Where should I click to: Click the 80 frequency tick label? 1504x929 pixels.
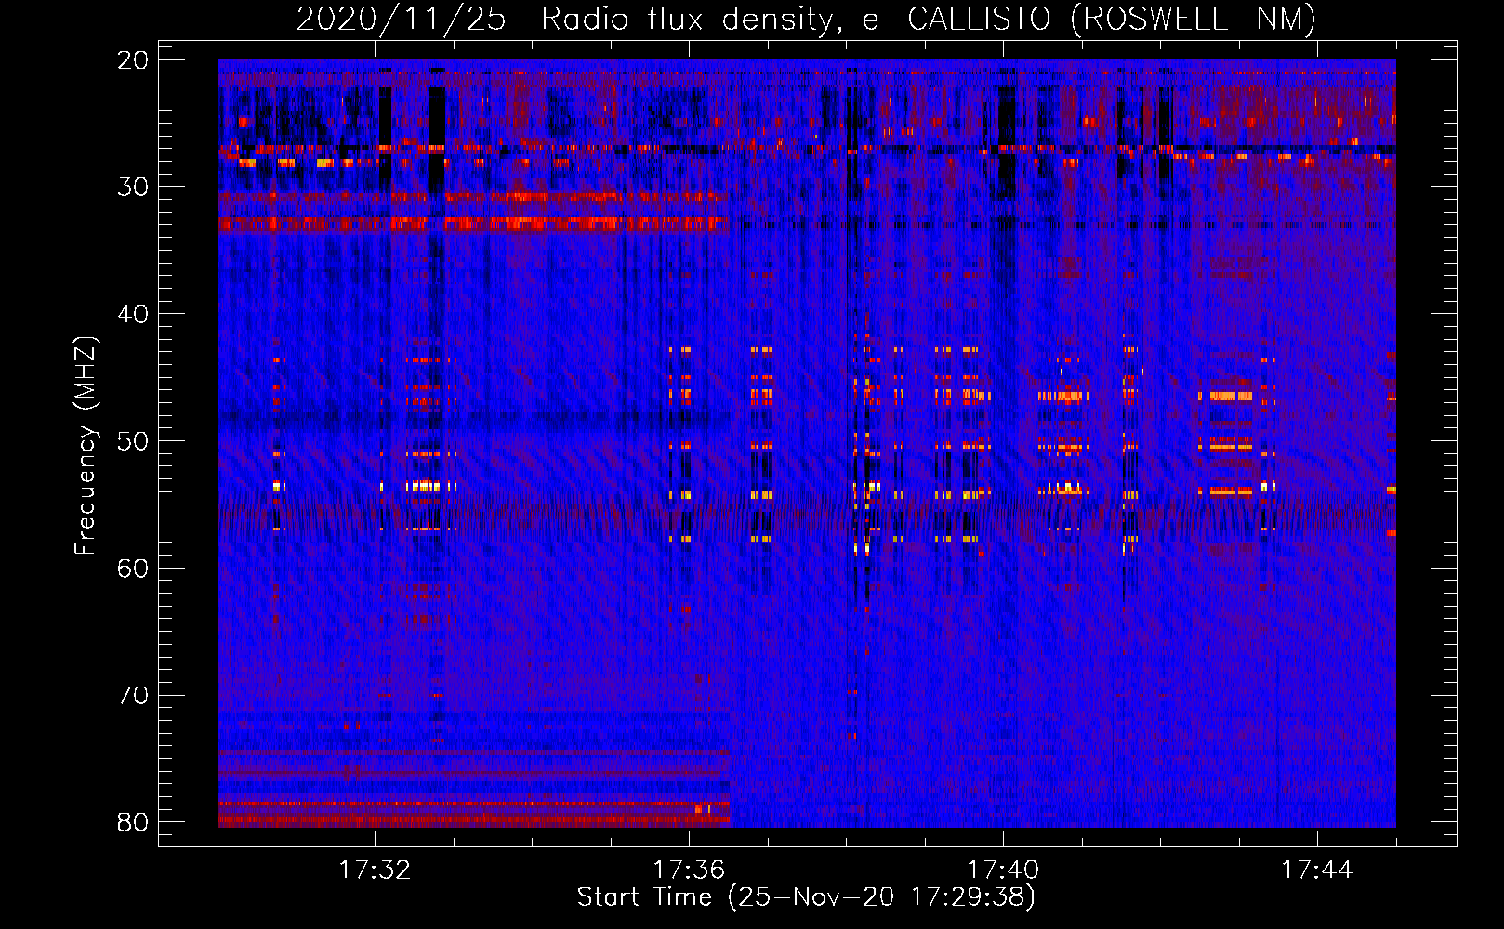[134, 822]
